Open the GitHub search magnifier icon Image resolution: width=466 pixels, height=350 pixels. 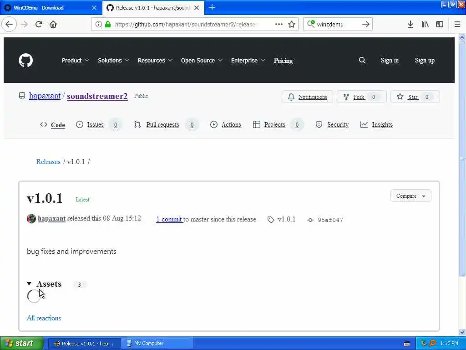point(362,61)
